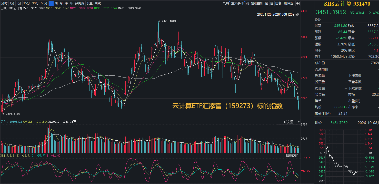The height and width of the screenshot is (184, 379).
Task: Click the MA20 value label
Action: coord(82,8)
